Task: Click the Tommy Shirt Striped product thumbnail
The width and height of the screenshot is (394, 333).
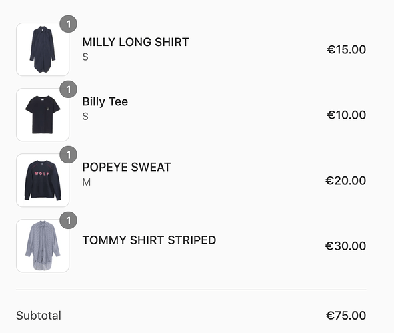Action: tap(43, 246)
